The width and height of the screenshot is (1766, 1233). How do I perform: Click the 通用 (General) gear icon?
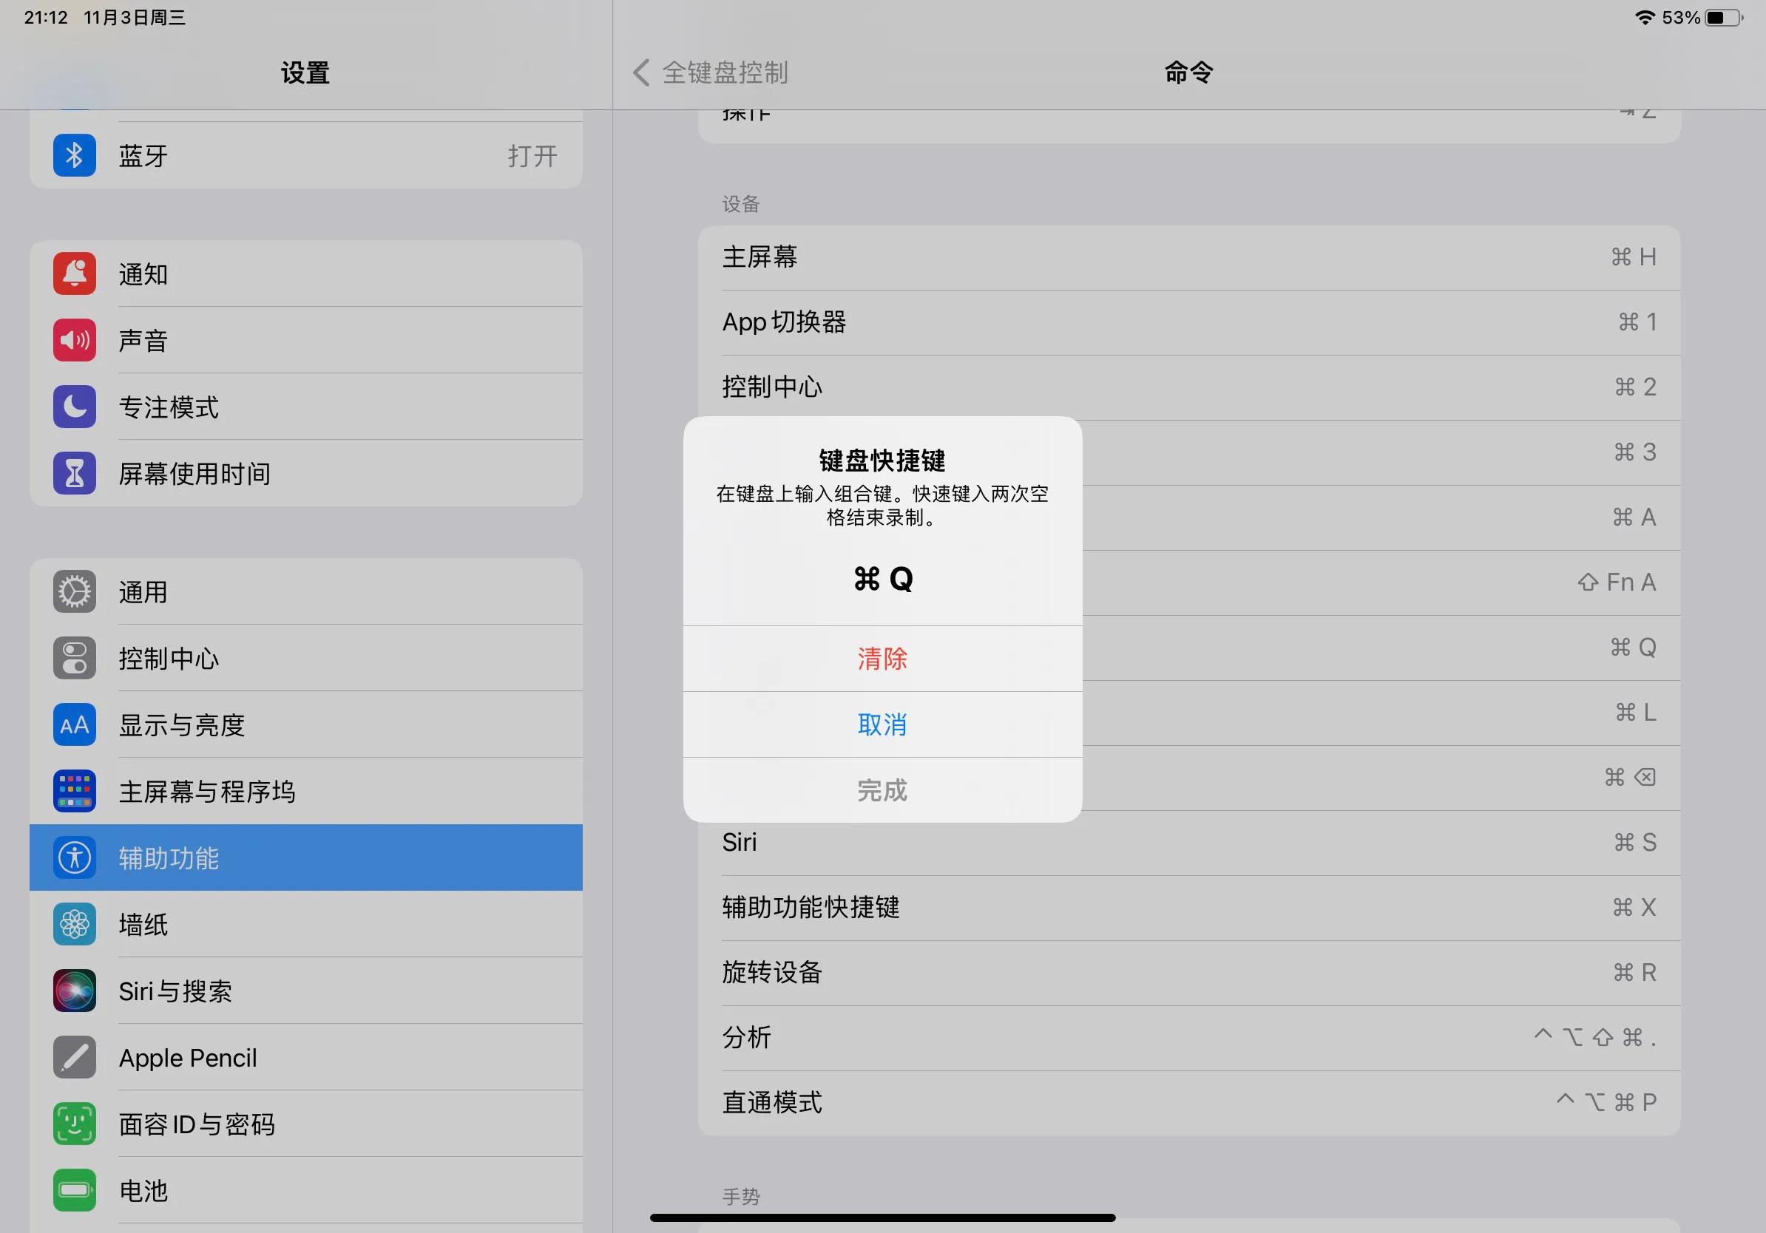[74, 591]
